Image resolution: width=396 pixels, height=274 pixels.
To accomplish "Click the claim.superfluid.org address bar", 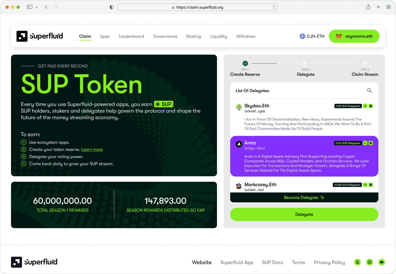I will pyautogui.click(x=198, y=7).
